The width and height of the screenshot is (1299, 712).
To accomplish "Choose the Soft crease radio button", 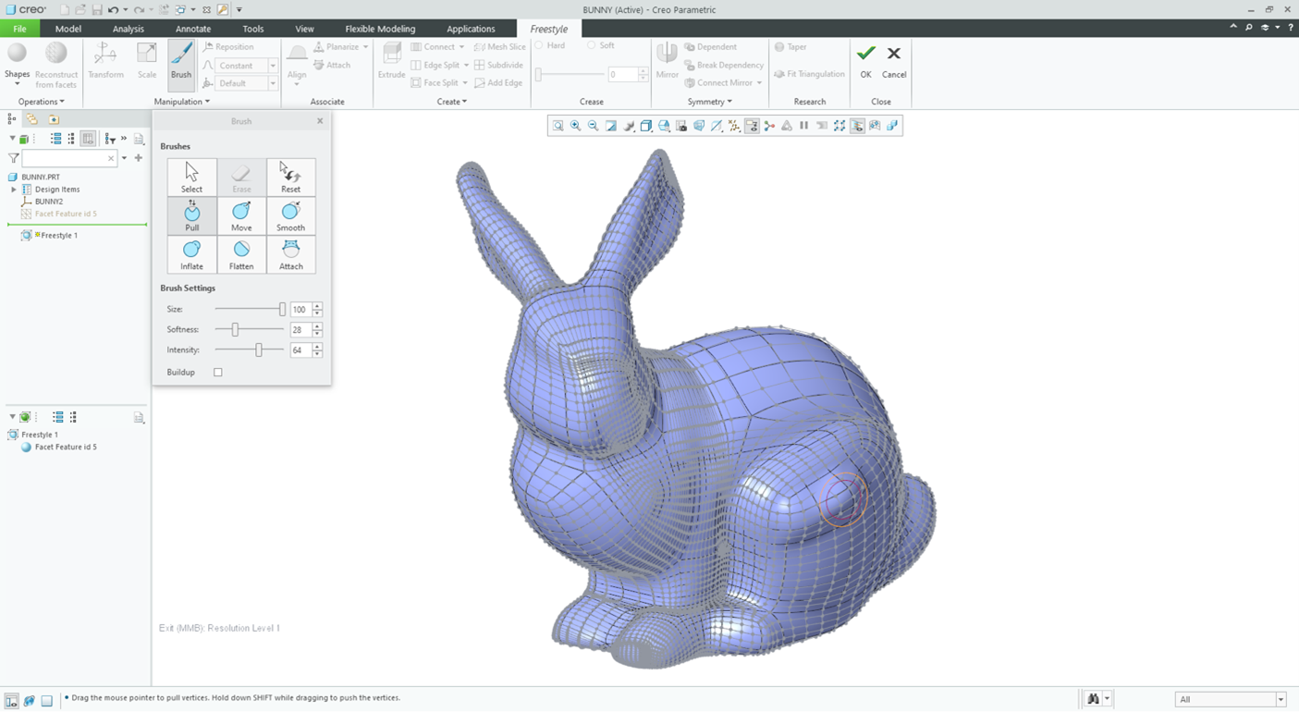I will [593, 45].
